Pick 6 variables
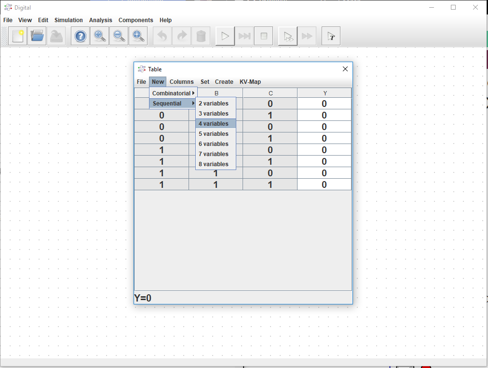This screenshot has width=488, height=368. click(216, 144)
